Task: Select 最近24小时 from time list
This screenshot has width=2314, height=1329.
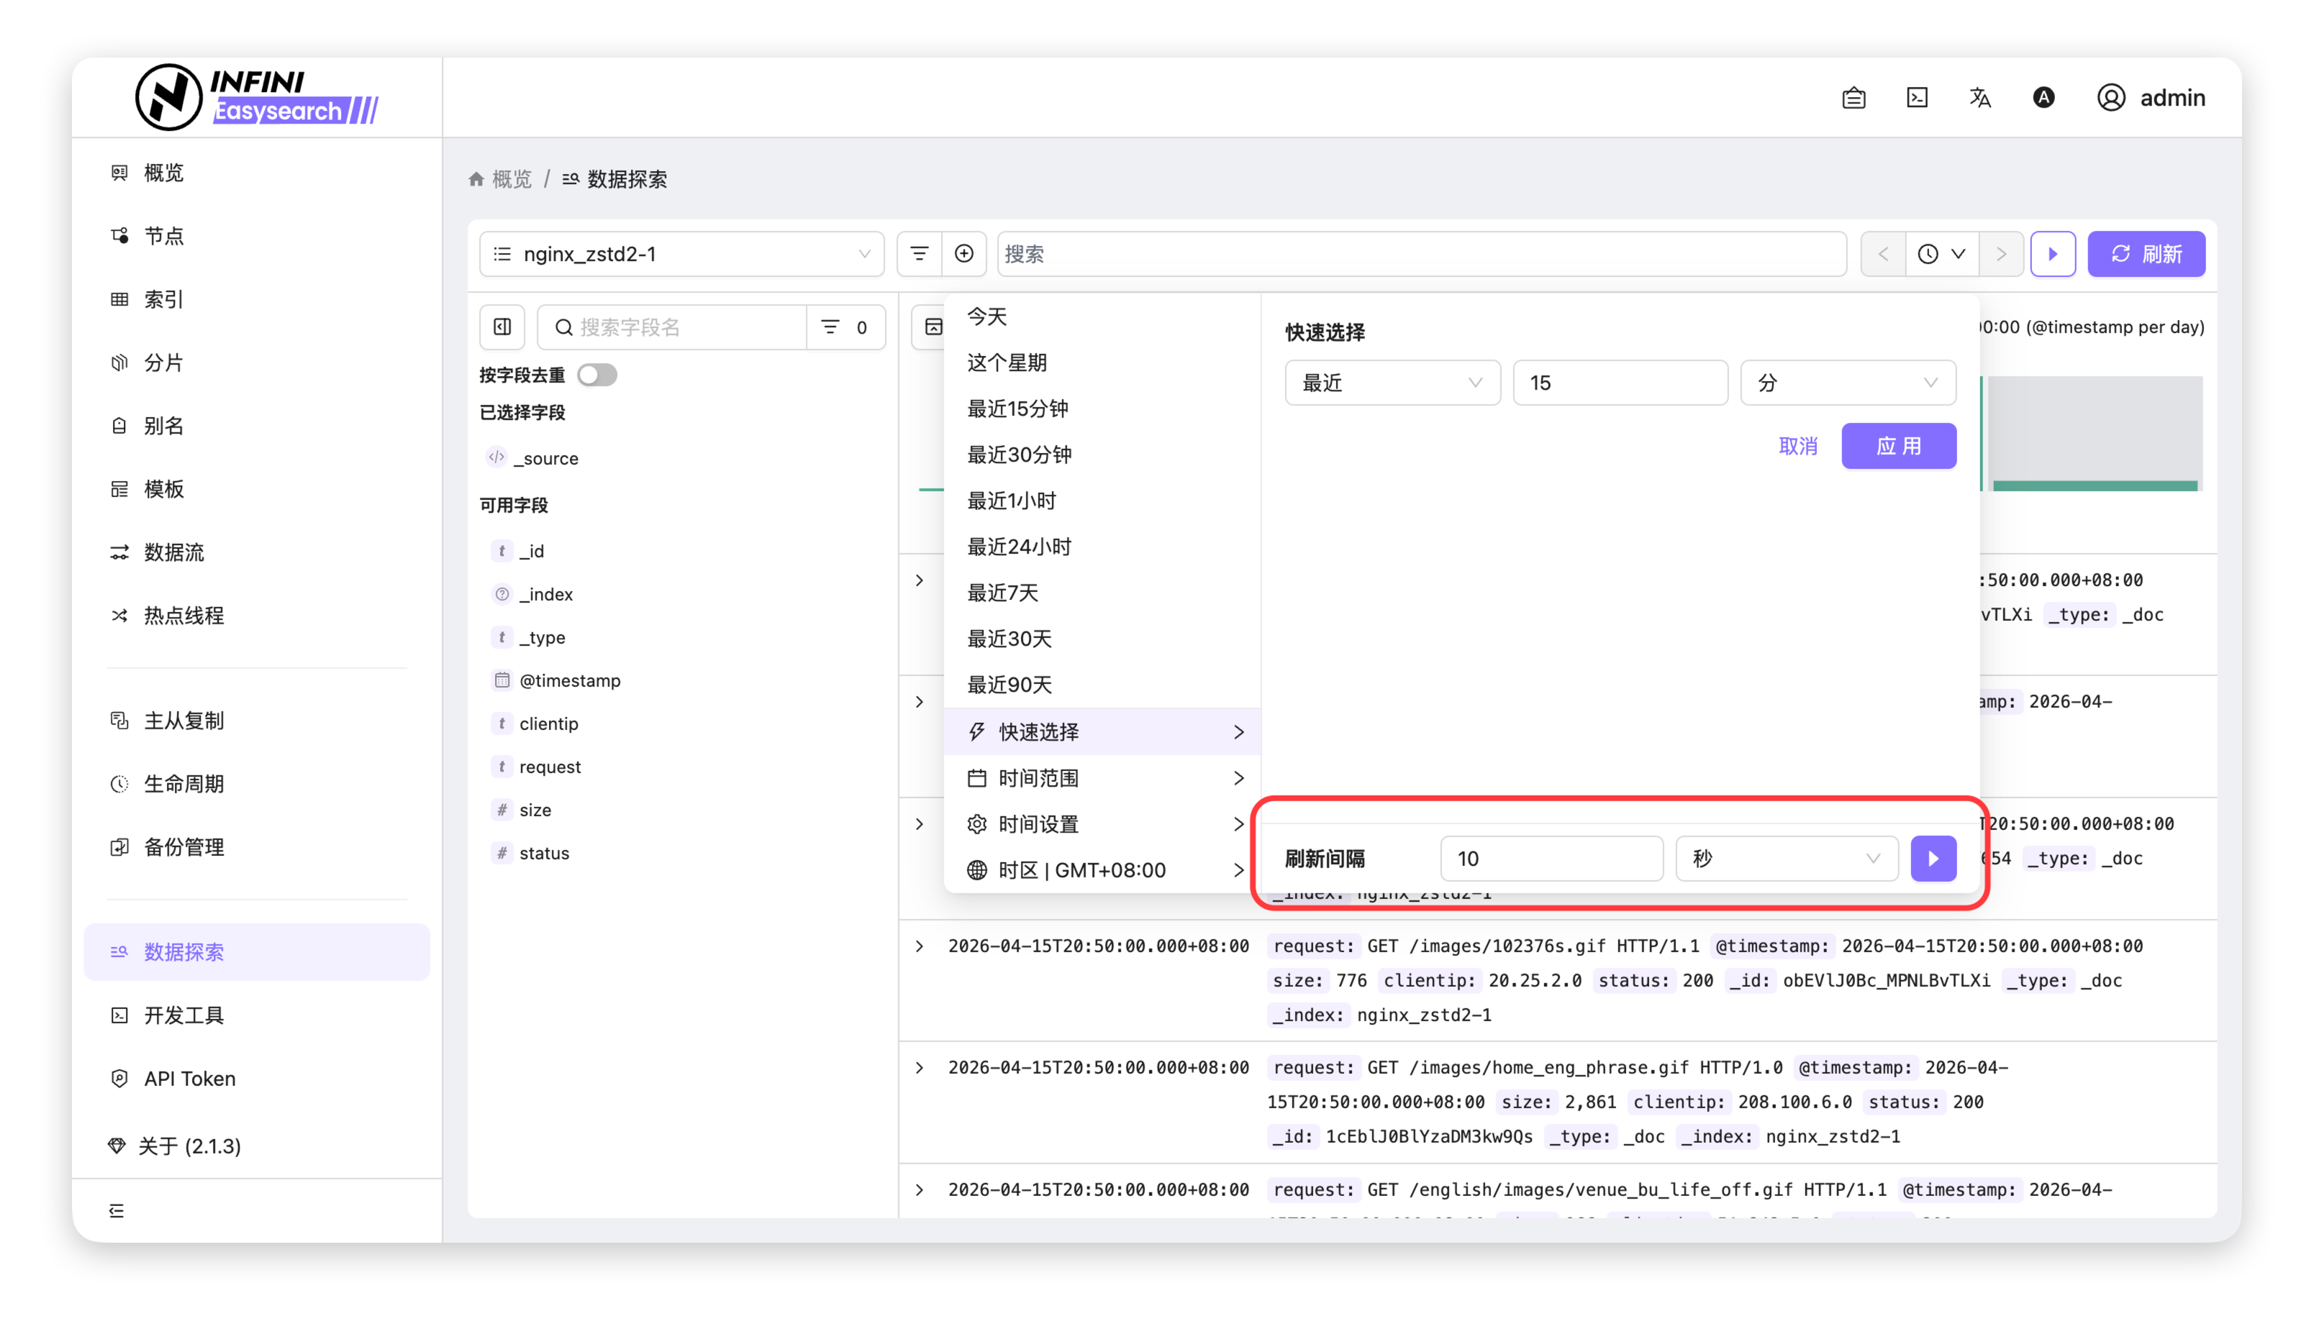Action: pos(1019,547)
